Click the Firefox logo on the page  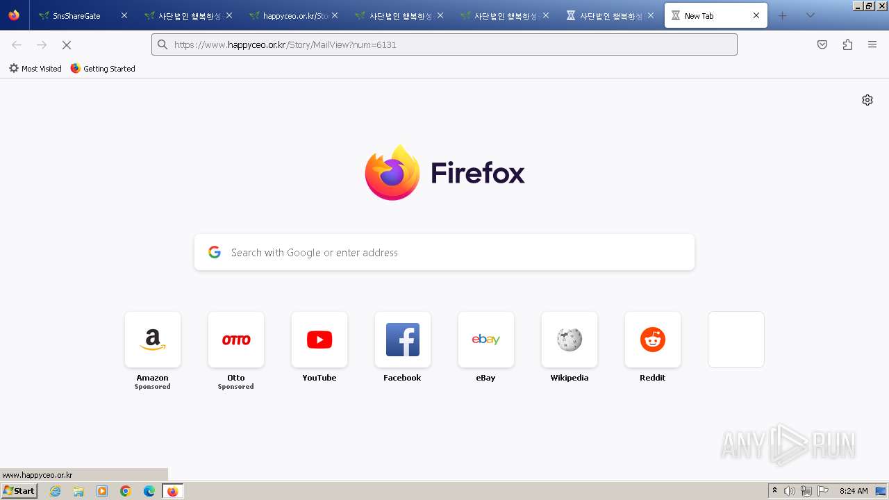point(444,172)
